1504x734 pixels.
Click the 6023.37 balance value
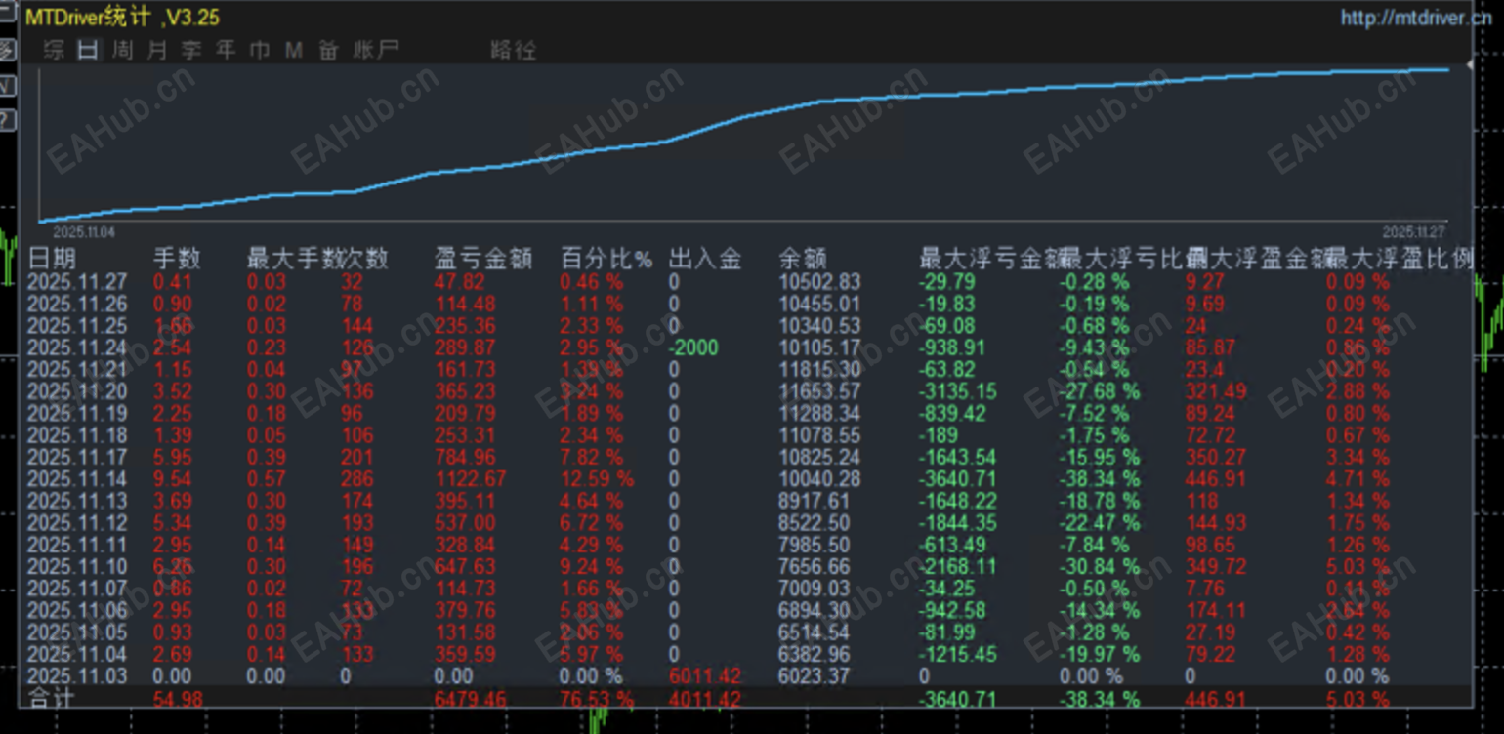tap(815, 675)
